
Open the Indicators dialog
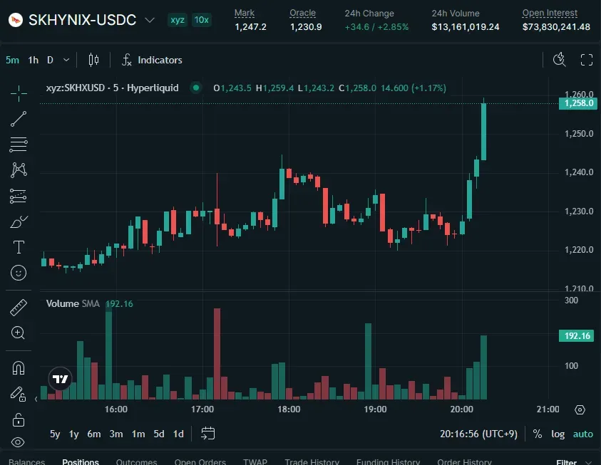point(152,60)
